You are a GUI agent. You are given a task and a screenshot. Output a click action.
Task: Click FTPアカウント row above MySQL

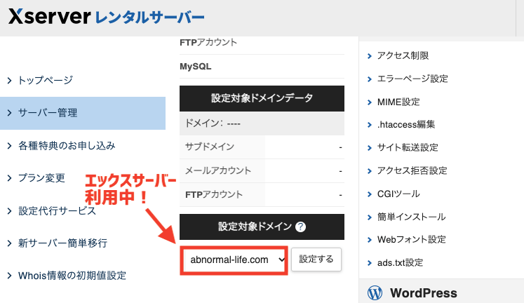click(x=208, y=42)
